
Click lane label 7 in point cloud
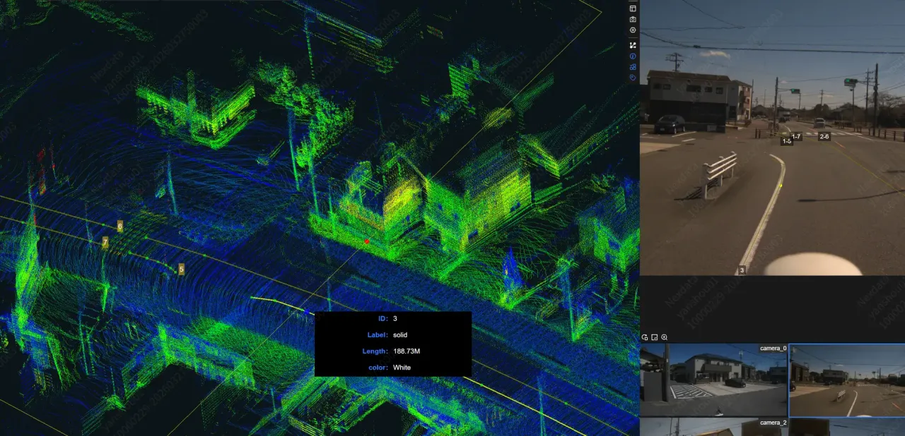point(105,242)
